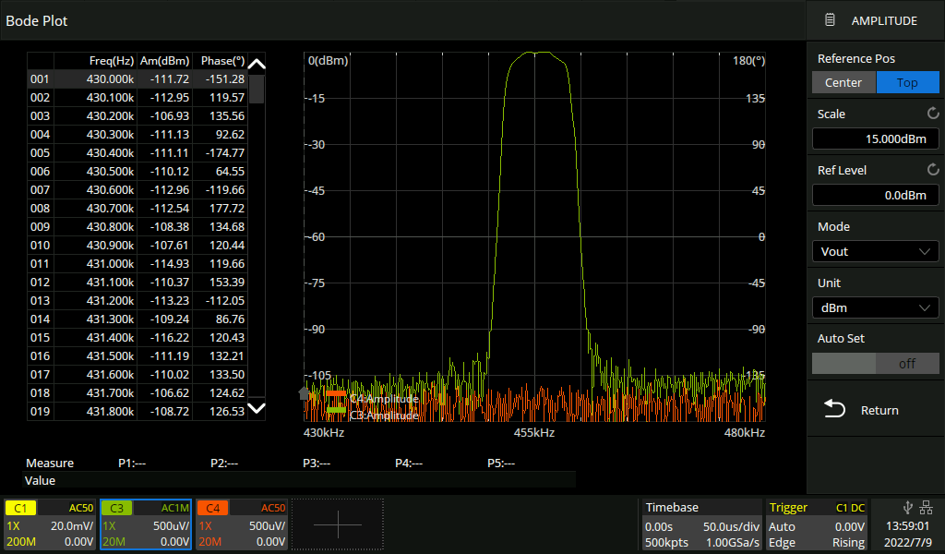Click the P5:--- measure slot

pos(501,463)
